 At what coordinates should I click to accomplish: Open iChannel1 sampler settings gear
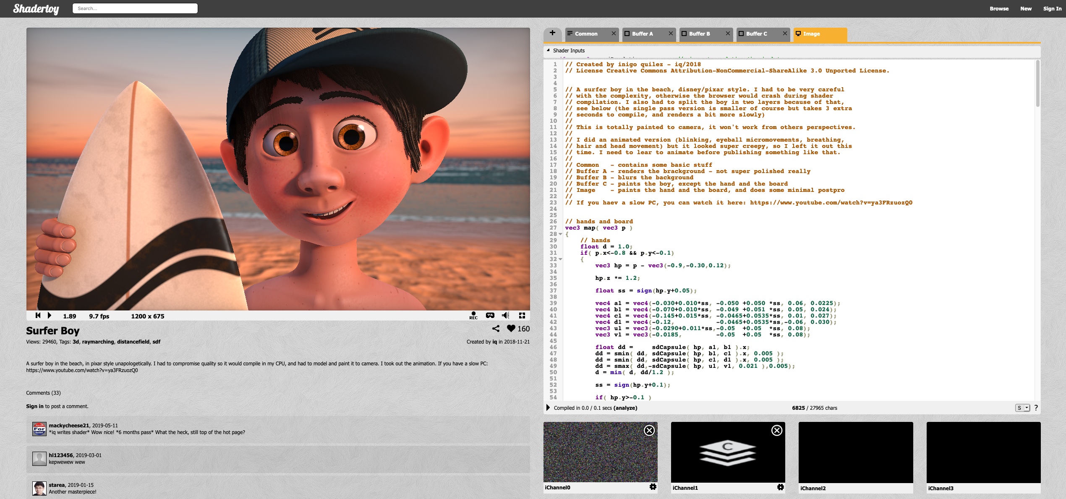pyautogui.click(x=781, y=487)
